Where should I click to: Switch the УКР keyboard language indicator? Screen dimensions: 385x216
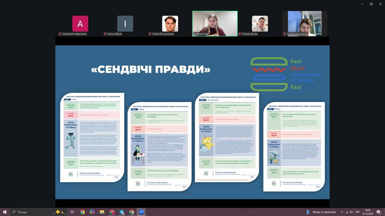pos(358,212)
